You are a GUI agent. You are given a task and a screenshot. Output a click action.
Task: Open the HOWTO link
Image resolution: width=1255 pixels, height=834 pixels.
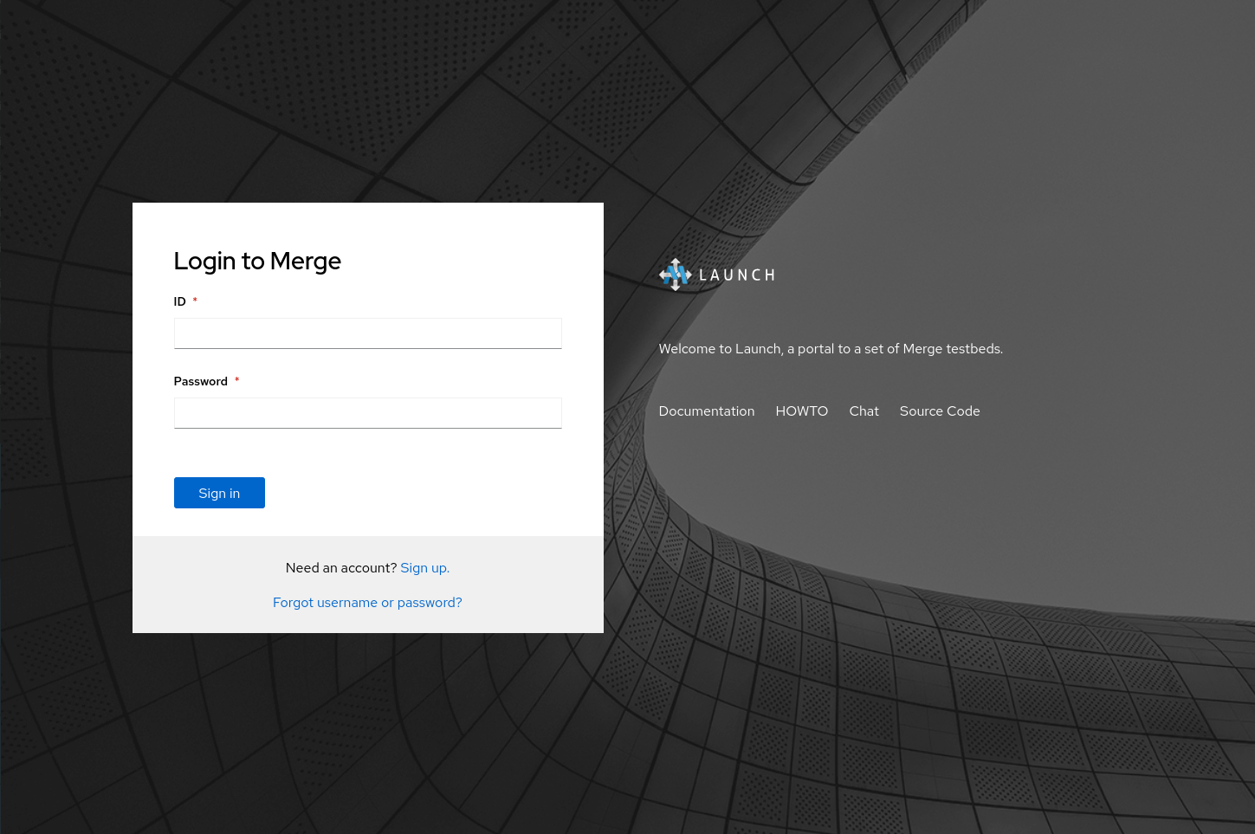tap(802, 411)
